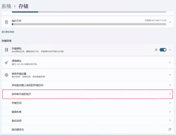Click the 高级存储设置 title text
176x135 pixels.
point(19,74)
